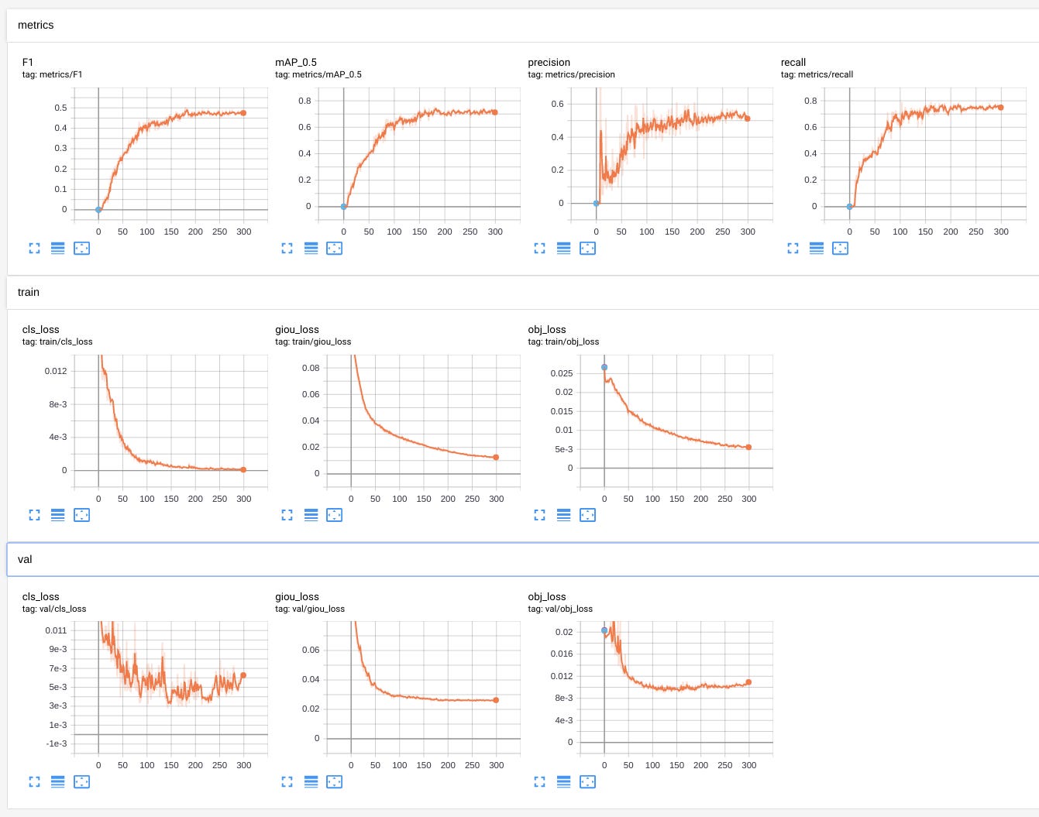The image size is (1039, 817).
Task: Fit domain to data on metrics/F1 chart
Action: pyautogui.click(x=81, y=249)
